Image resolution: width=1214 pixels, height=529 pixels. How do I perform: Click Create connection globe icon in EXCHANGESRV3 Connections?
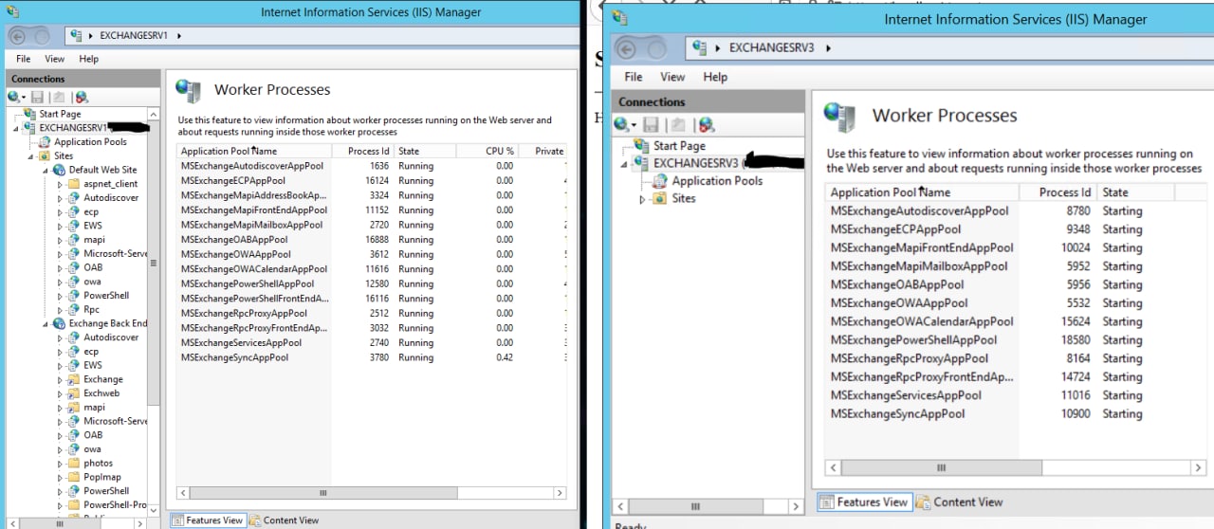pyautogui.click(x=621, y=124)
